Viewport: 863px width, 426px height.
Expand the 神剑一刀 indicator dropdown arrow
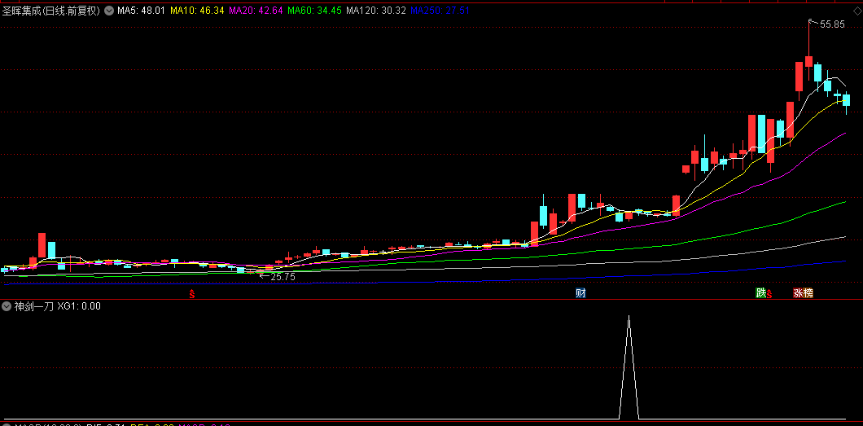click(x=7, y=306)
